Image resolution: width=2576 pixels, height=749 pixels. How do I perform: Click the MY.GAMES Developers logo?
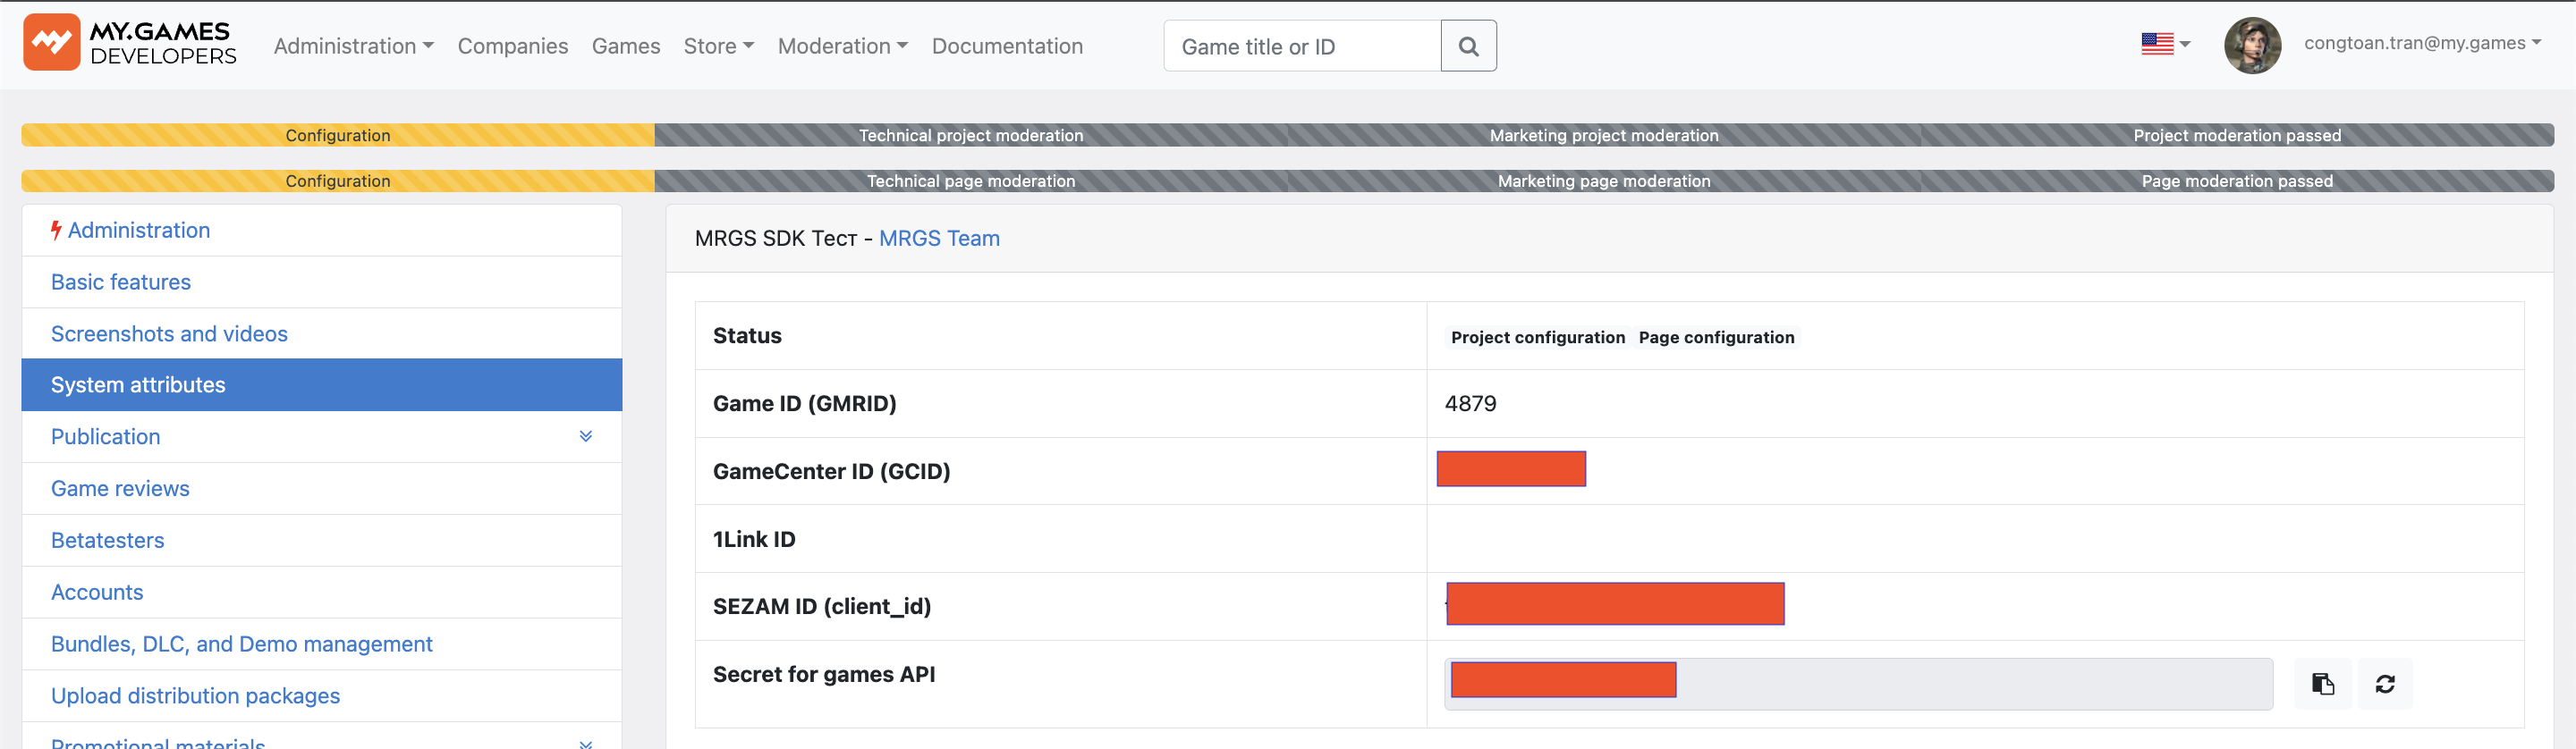pyautogui.click(x=130, y=43)
